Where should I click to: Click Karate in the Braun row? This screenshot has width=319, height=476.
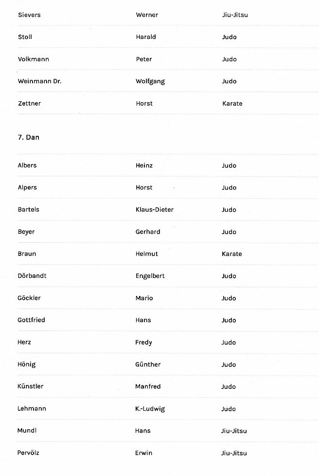coord(232,254)
